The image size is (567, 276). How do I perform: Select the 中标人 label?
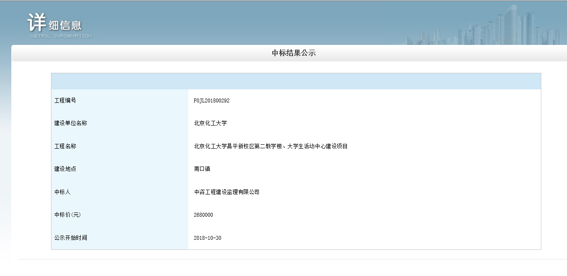pos(62,192)
